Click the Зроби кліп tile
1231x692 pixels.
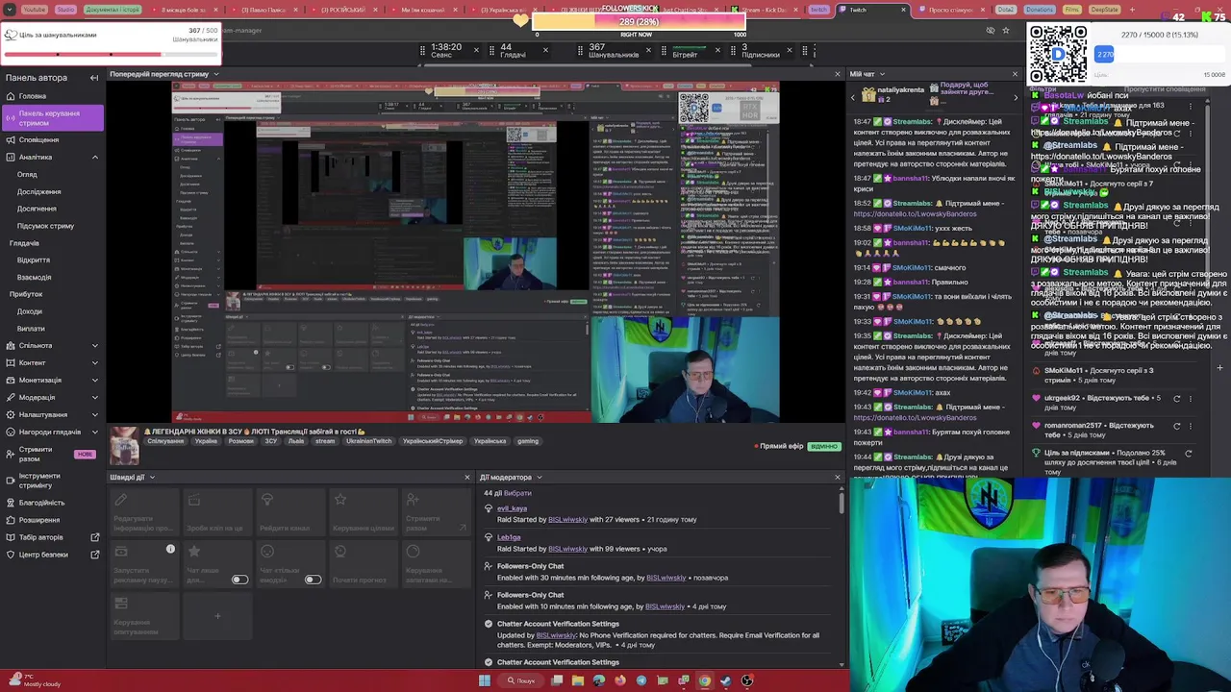click(217, 512)
